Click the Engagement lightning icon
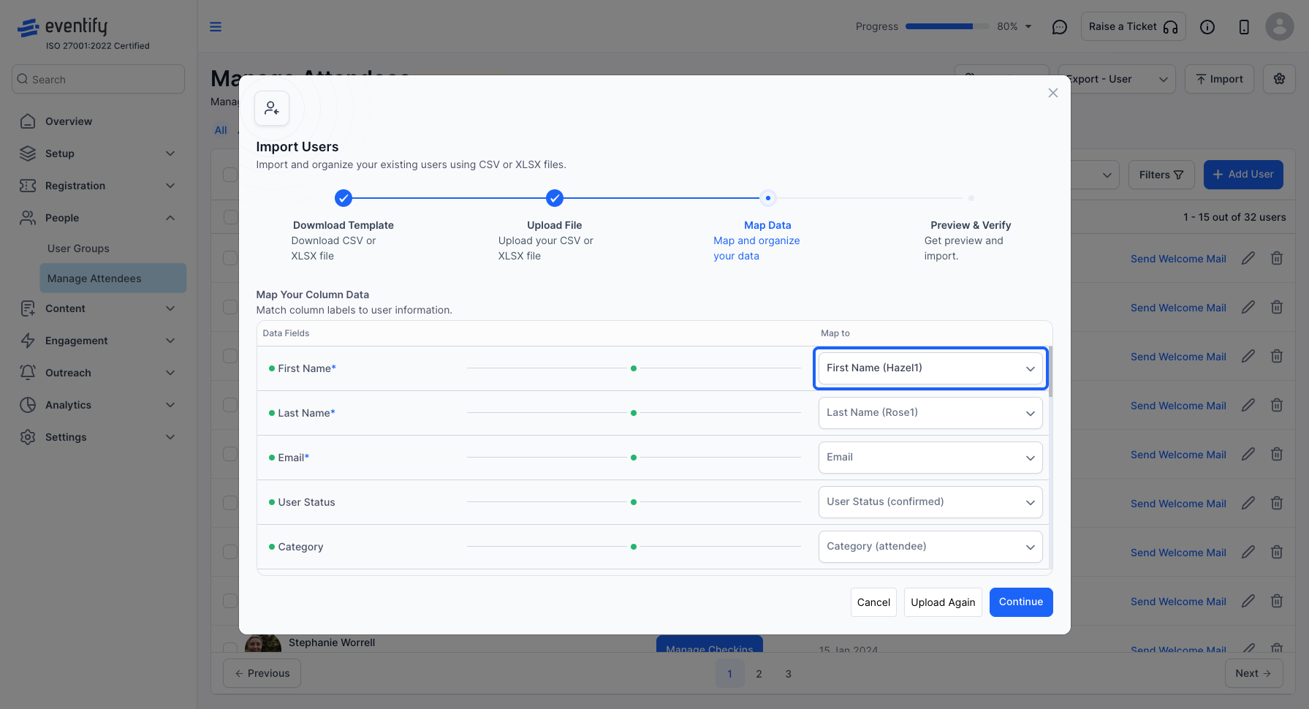1309x709 pixels. pos(28,341)
